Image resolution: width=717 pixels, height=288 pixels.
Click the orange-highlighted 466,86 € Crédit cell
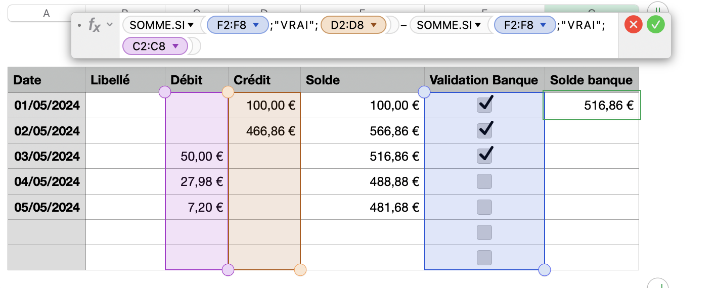(x=264, y=131)
